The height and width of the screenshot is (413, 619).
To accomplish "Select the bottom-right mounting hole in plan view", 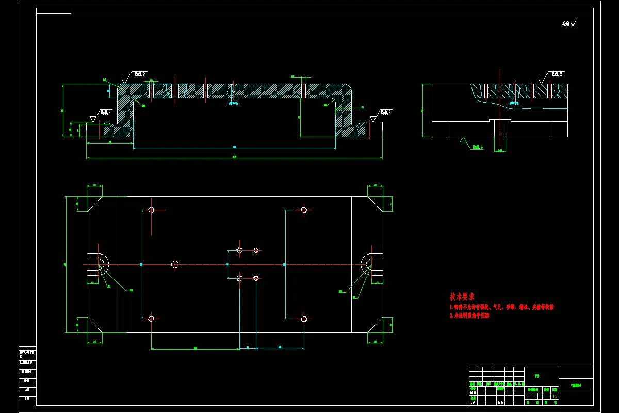I will click(x=304, y=319).
